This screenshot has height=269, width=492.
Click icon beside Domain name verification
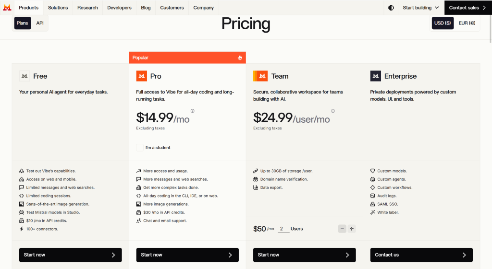tap(256, 179)
